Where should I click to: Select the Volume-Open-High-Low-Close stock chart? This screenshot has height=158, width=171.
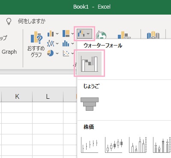(162, 145)
